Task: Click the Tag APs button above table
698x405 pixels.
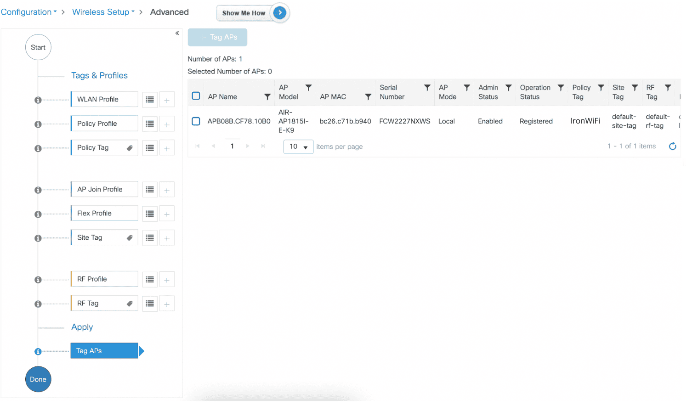Action: coord(217,37)
